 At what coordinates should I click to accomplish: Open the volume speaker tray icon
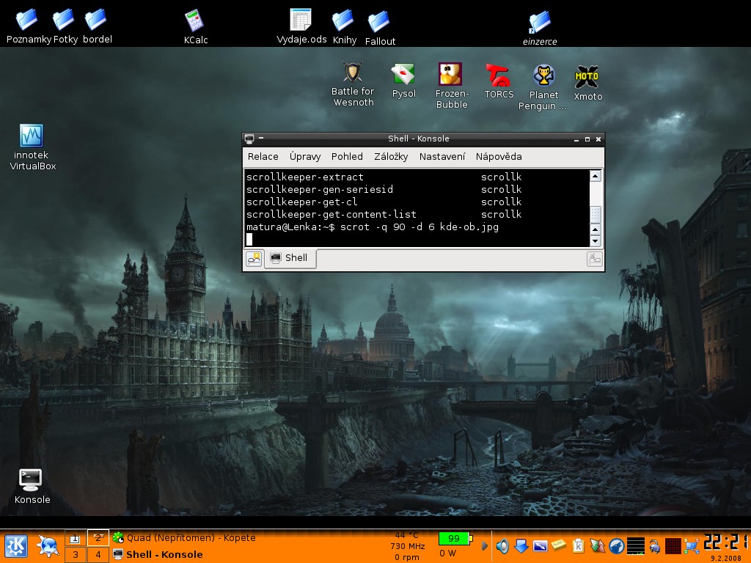(x=502, y=545)
